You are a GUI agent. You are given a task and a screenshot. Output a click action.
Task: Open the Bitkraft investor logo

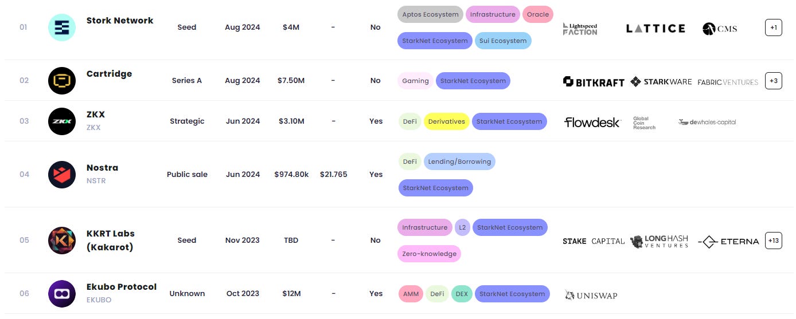(x=594, y=82)
